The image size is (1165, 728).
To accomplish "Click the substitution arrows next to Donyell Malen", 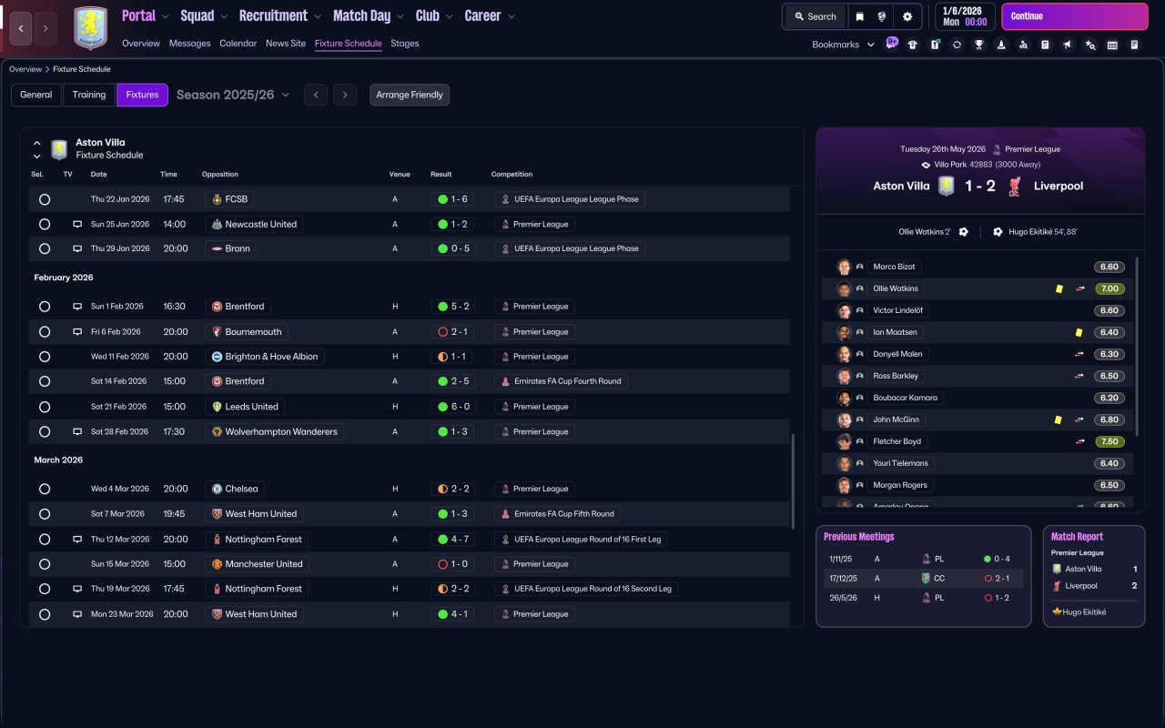I will (1079, 354).
